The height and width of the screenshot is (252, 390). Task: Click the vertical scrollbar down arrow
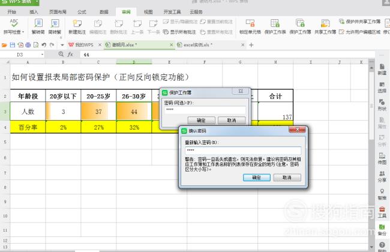pyautogui.click(x=371, y=247)
